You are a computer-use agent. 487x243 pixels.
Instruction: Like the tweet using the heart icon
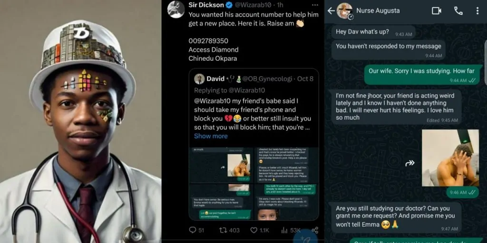click(254, 230)
